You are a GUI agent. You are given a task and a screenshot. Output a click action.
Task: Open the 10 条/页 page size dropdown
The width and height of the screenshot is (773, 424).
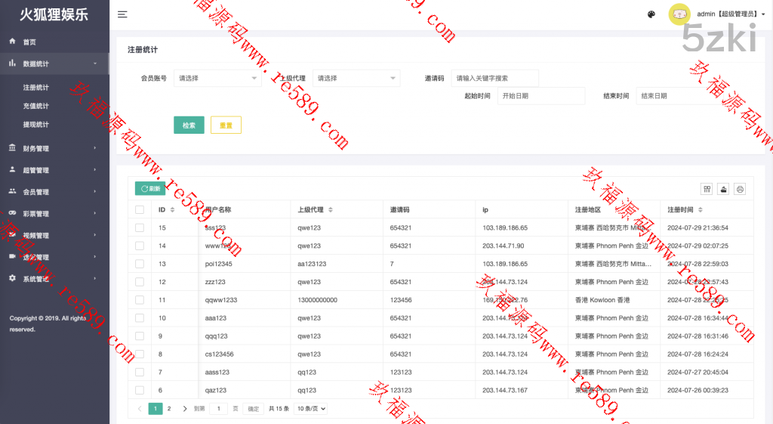click(x=310, y=409)
